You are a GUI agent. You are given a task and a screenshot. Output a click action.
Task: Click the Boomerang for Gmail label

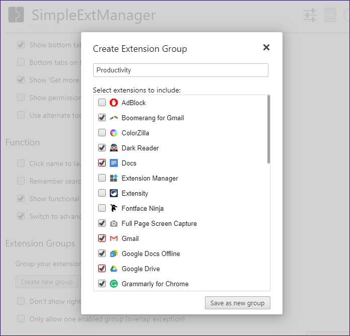(153, 118)
